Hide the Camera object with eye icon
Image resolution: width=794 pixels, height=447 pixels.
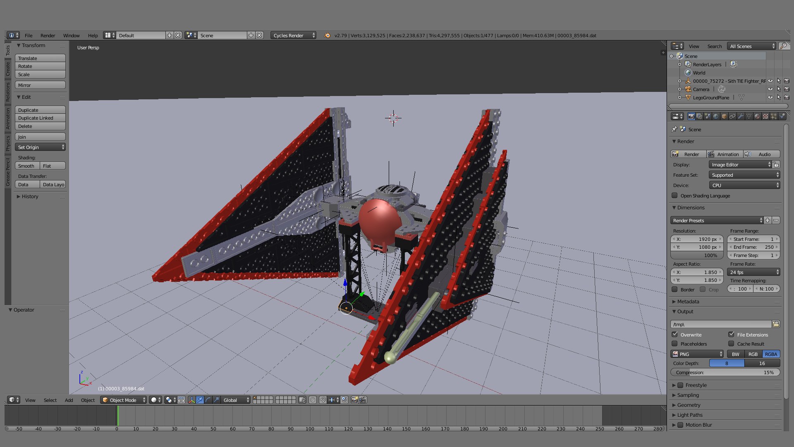click(x=770, y=89)
